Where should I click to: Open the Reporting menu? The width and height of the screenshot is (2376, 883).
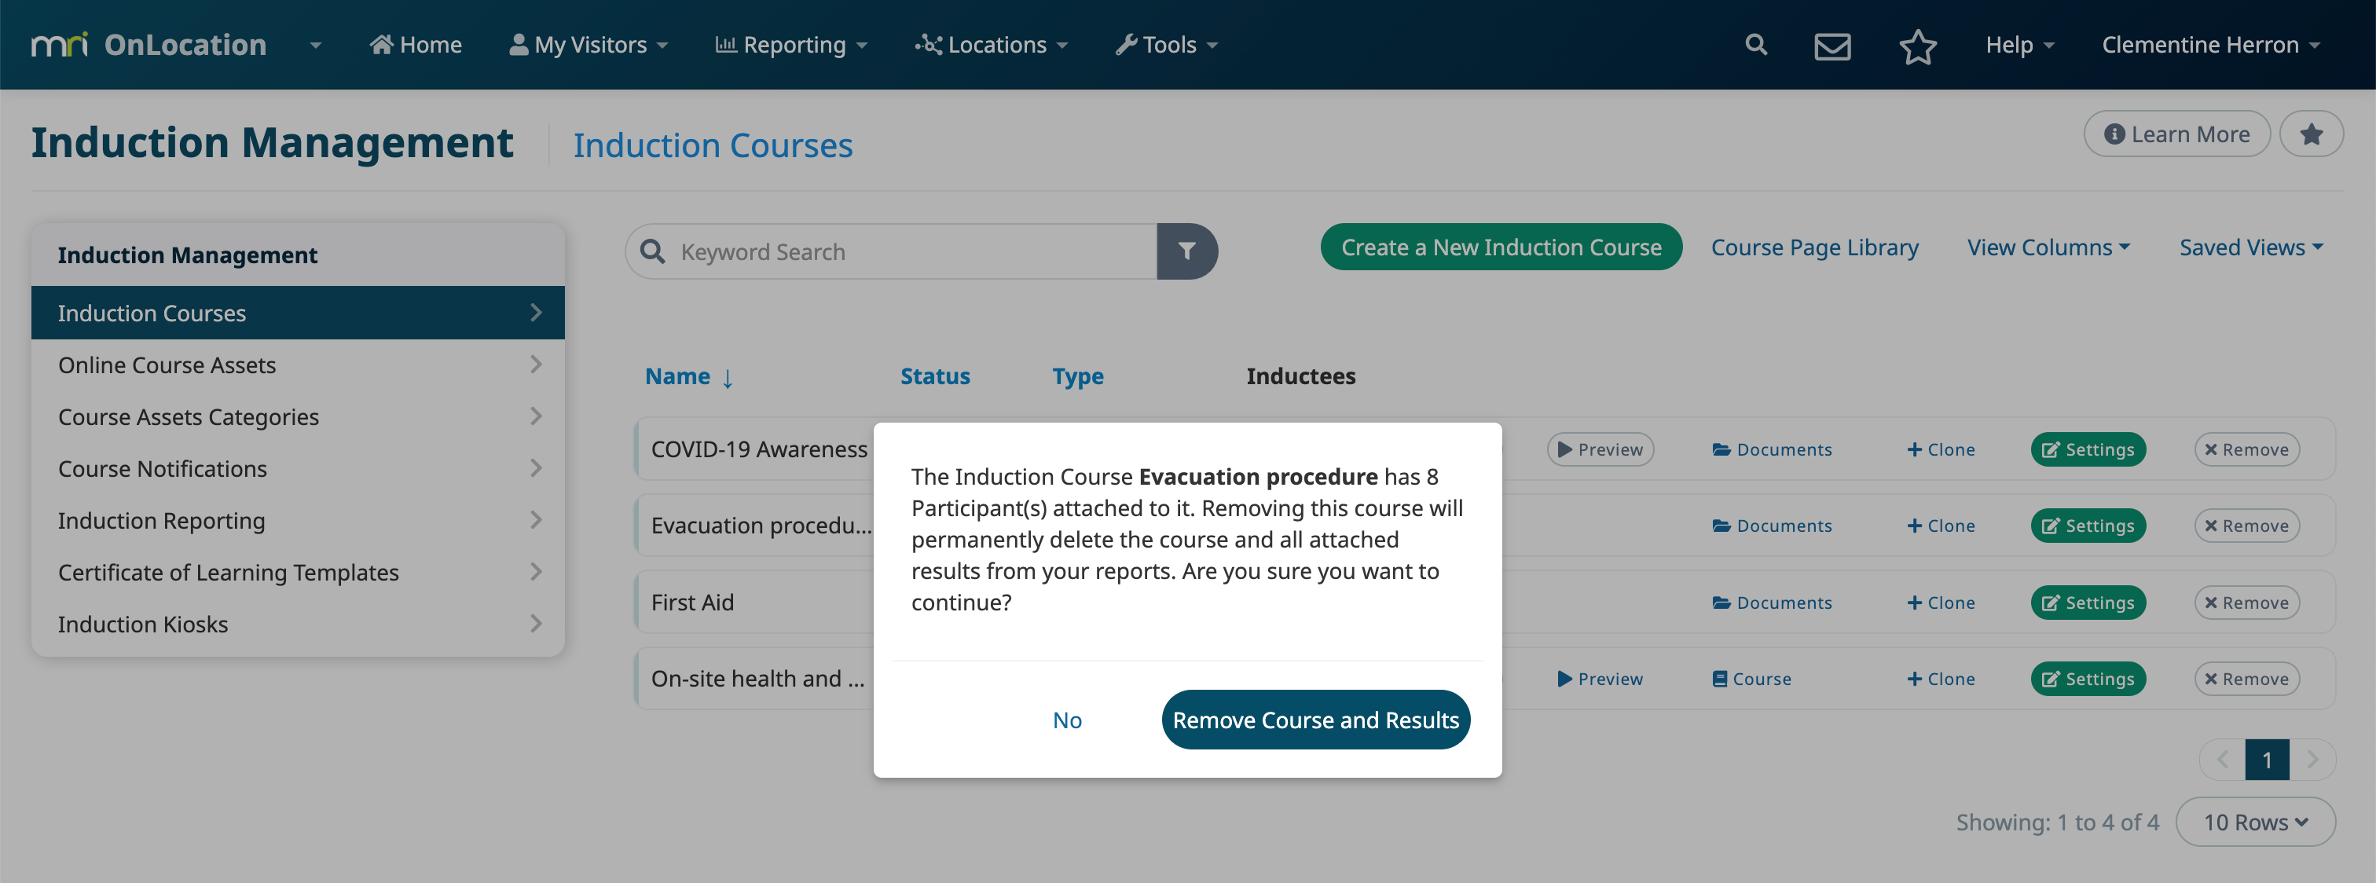791,44
